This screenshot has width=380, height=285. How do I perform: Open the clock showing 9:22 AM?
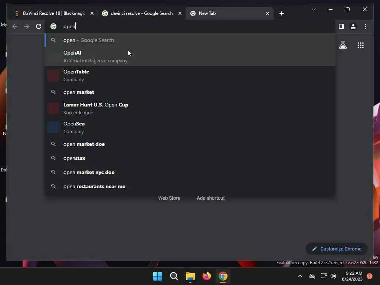[352, 276]
